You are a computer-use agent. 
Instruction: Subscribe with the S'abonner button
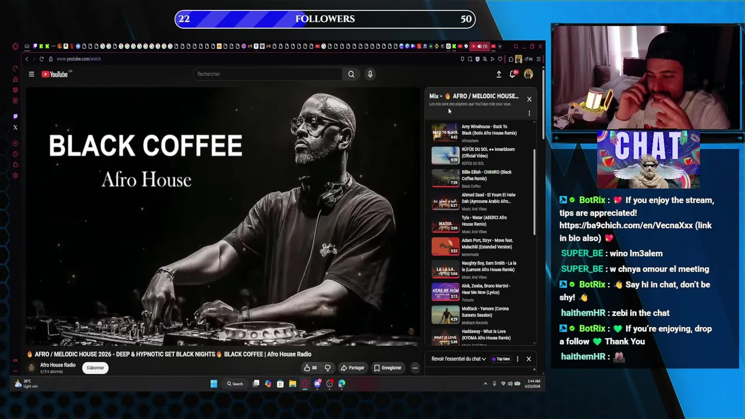tap(95, 368)
